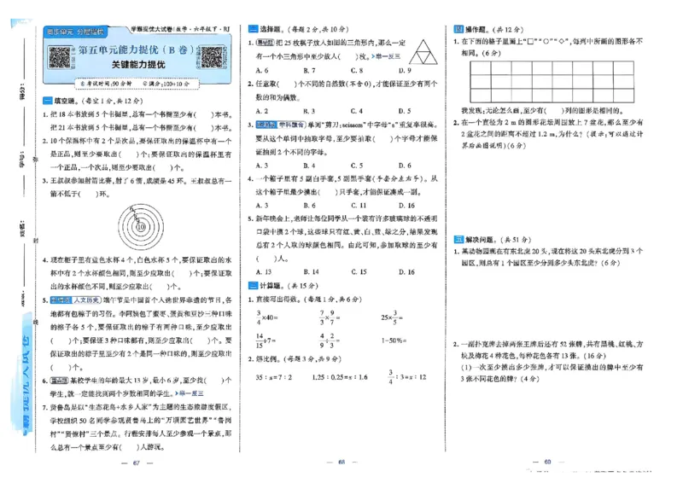Click fill-in question 3 about 王叔叔 archery
This screenshot has height=483, width=683.
[x=137, y=187]
